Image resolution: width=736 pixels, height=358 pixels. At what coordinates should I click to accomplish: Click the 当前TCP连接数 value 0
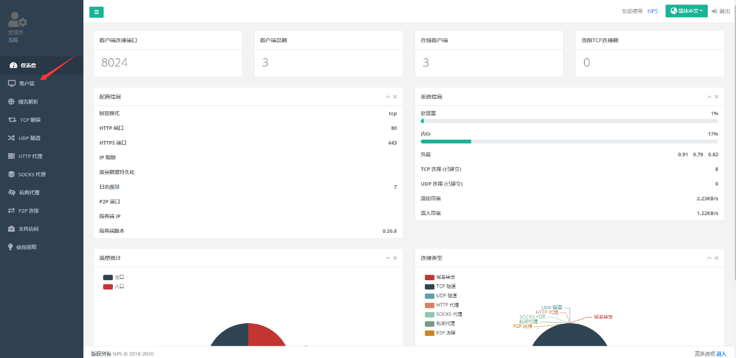586,63
